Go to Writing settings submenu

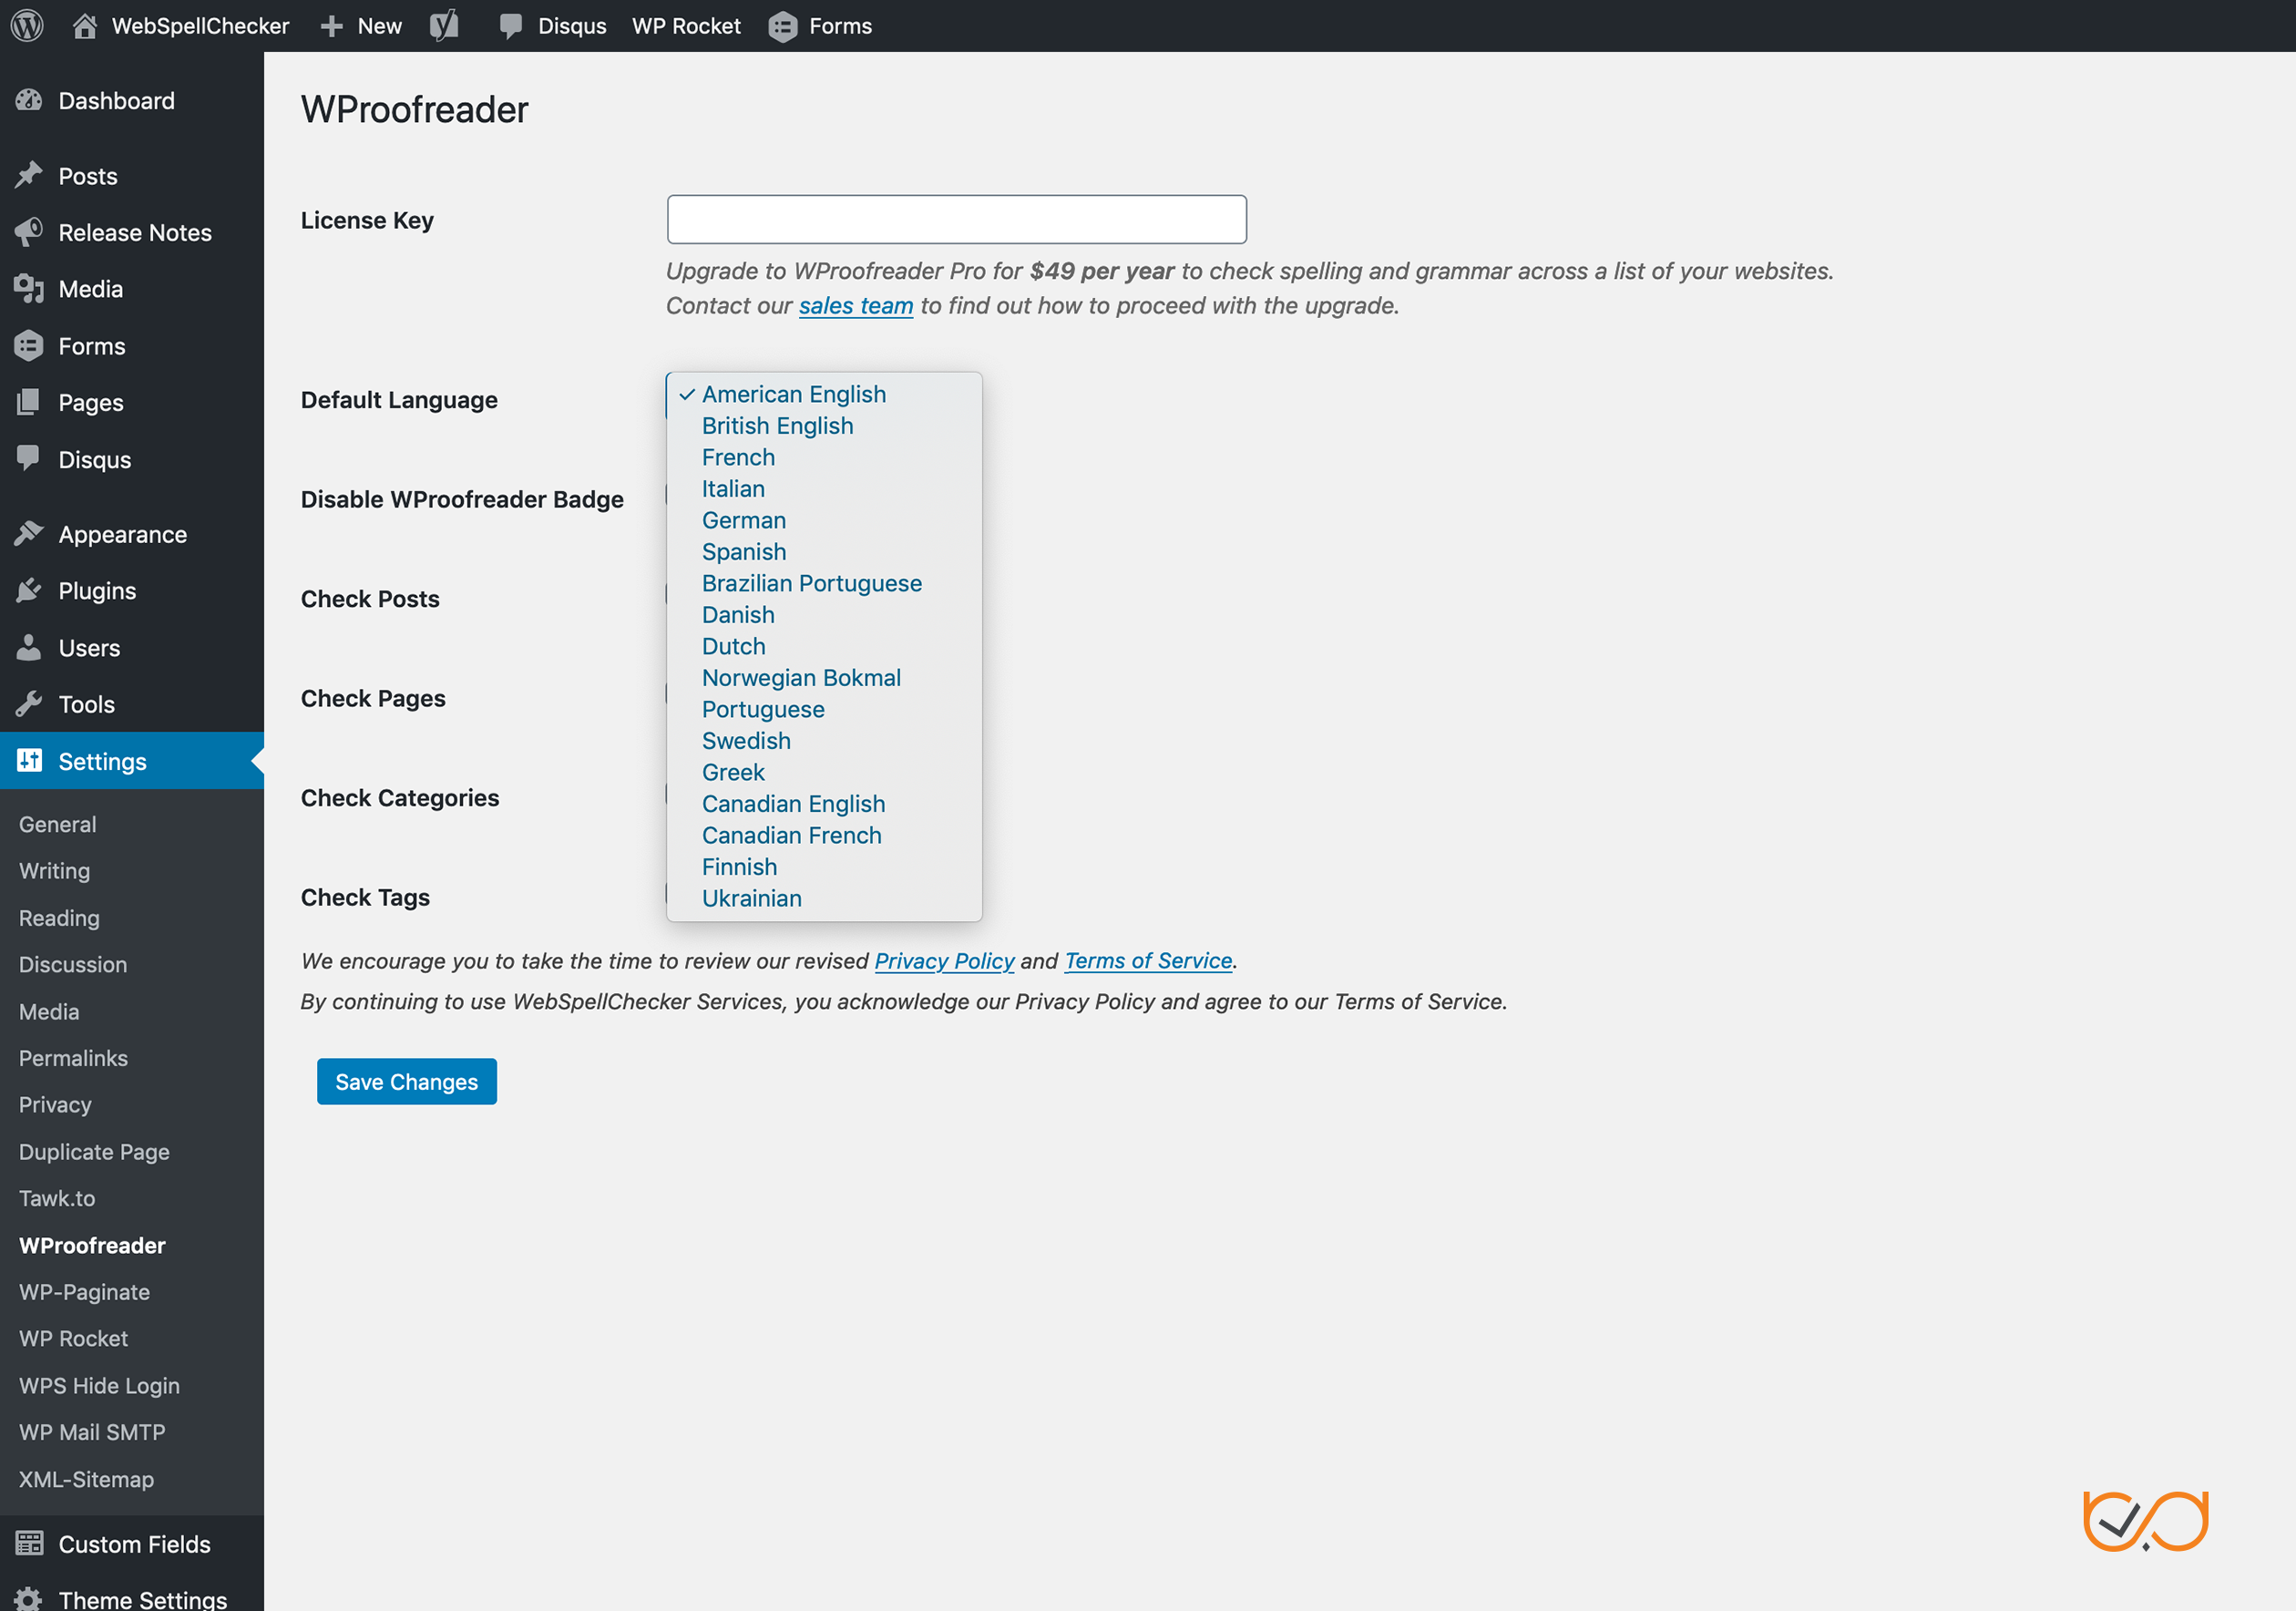coord(54,871)
